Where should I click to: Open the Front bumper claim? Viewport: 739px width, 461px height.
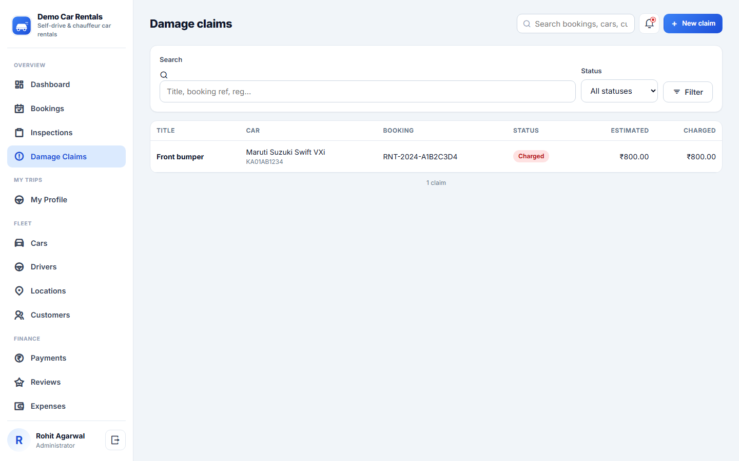pyautogui.click(x=180, y=157)
